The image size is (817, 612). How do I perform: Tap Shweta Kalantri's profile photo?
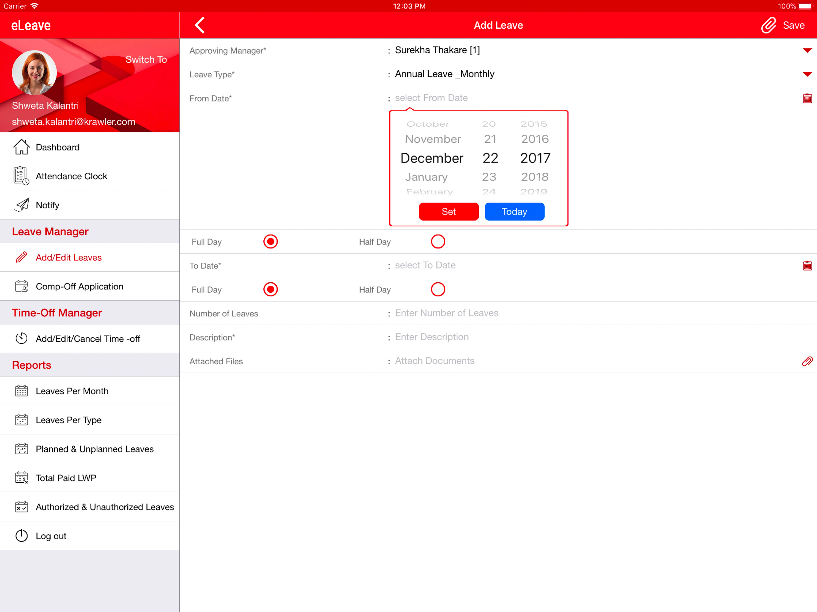coord(34,72)
